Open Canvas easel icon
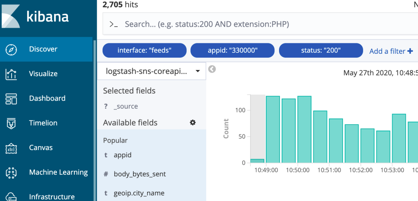The width and height of the screenshot is (418, 201). [x=11, y=148]
